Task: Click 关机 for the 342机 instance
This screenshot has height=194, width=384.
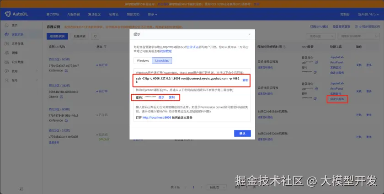Action: point(359,91)
